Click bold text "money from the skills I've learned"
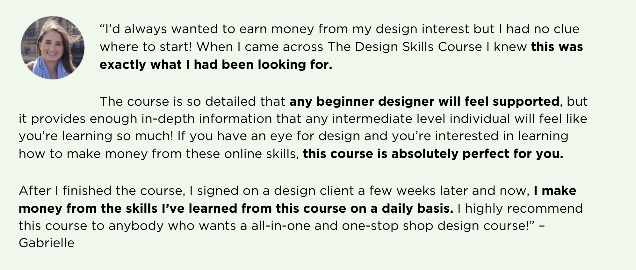Screen dimensions: 636x270 click(x=128, y=209)
